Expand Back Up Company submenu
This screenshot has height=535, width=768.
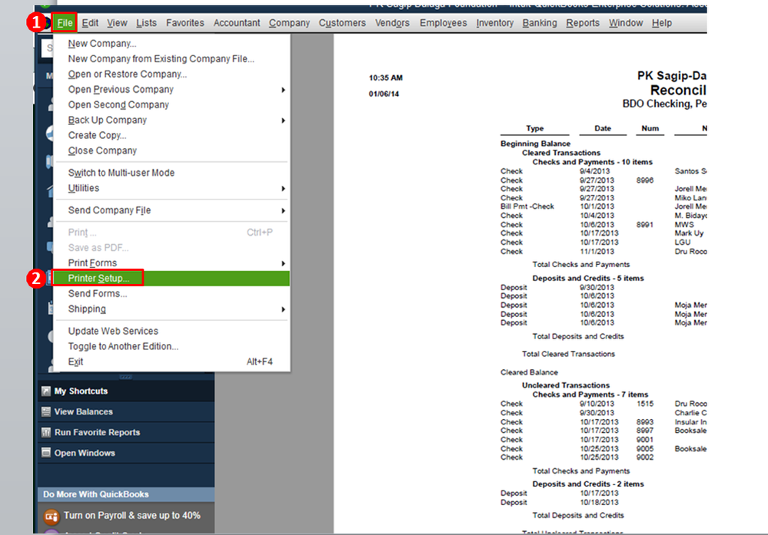click(x=171, y=120)
